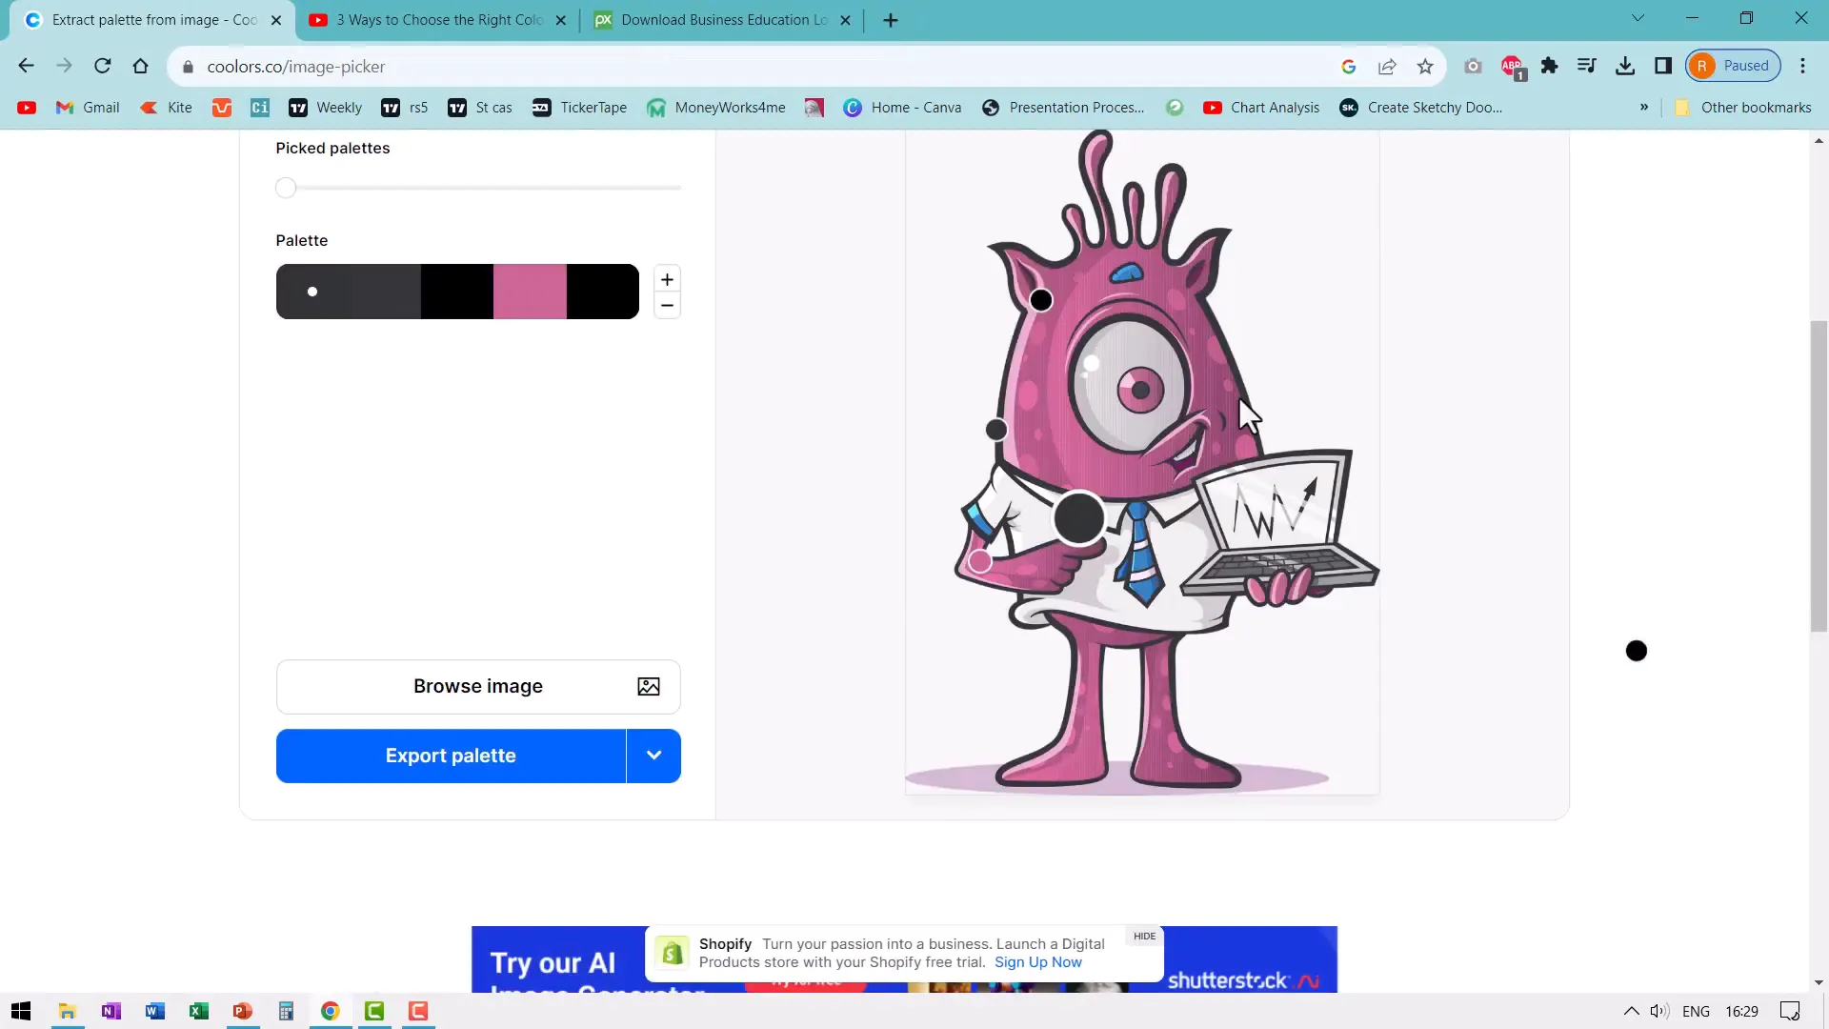Open the Windows Start menu
The height and width of the screenshot is (1029, 1829).
[21, 1011]
